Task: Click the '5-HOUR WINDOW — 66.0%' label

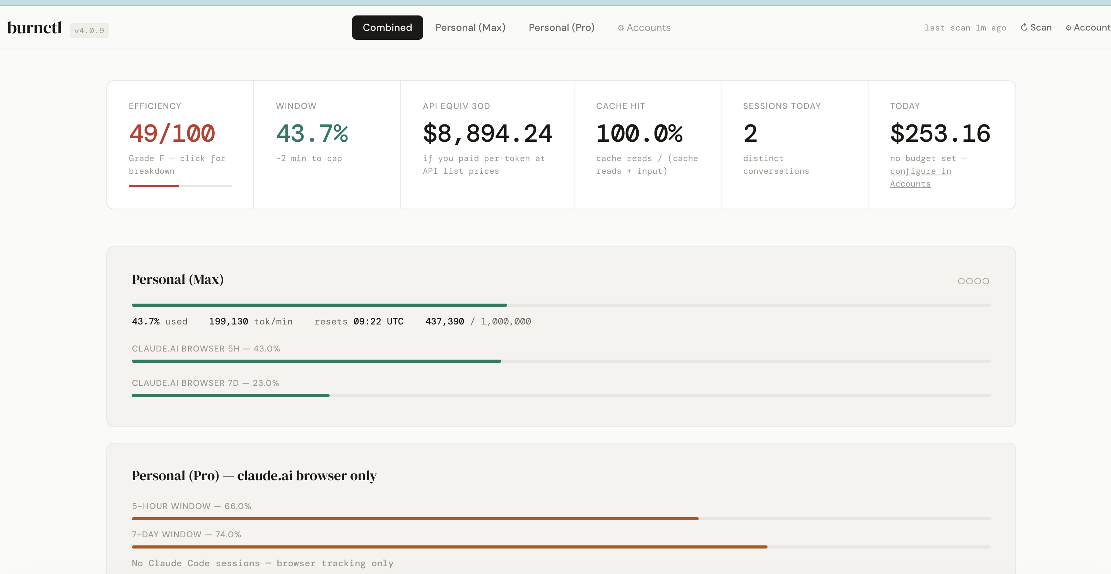Action: [191, 506]
